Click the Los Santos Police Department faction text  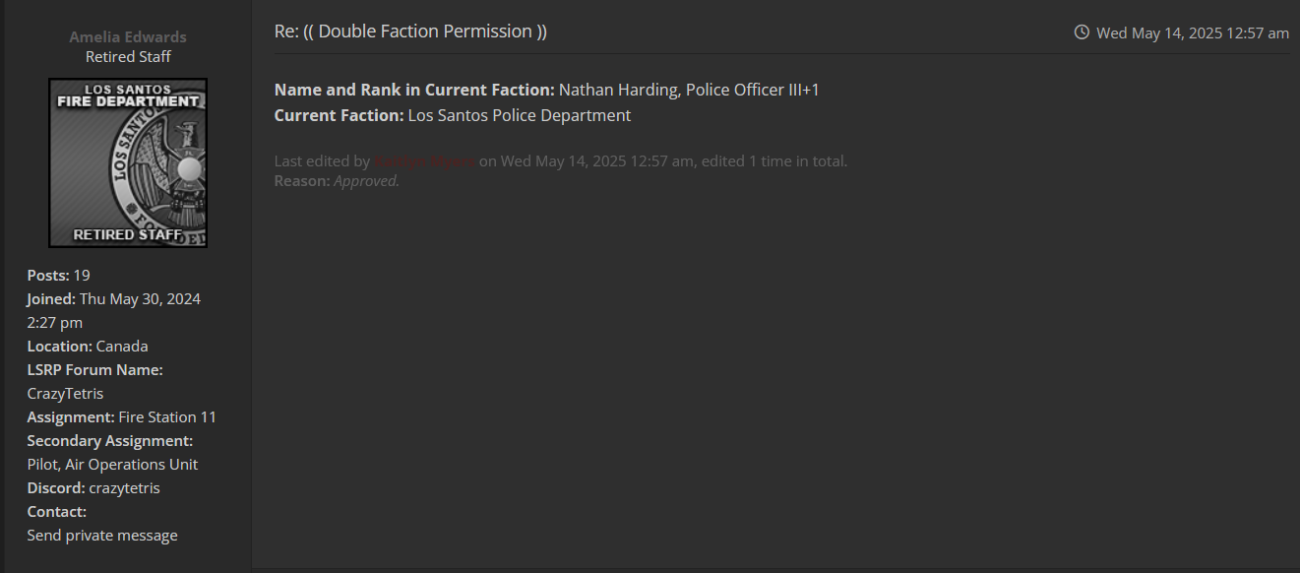520,116
